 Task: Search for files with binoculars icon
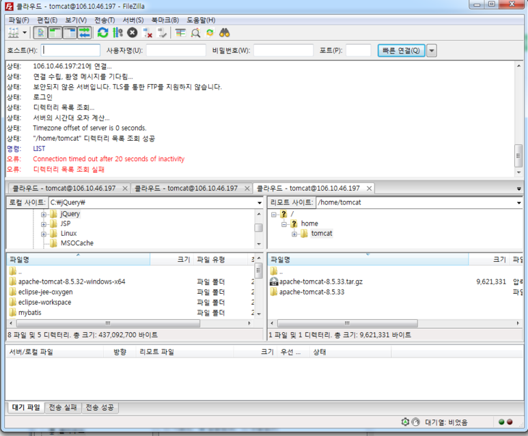point(225,33)
